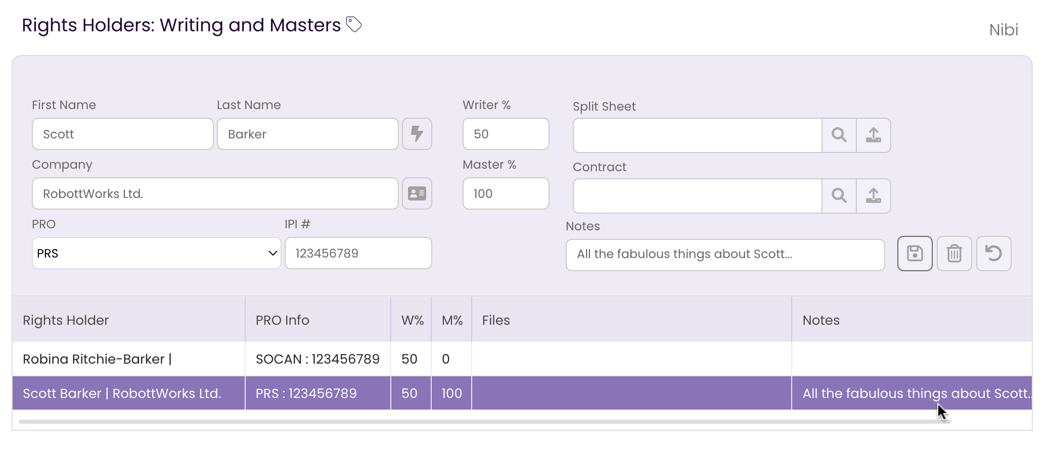Viewport: 1048px width, 450px height.
Task: Open the contact card icon beside Company
Action: (x=417, y=193)
